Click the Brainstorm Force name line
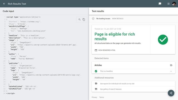The height and width of the screenshot is (100, 178). pos(23,68)
